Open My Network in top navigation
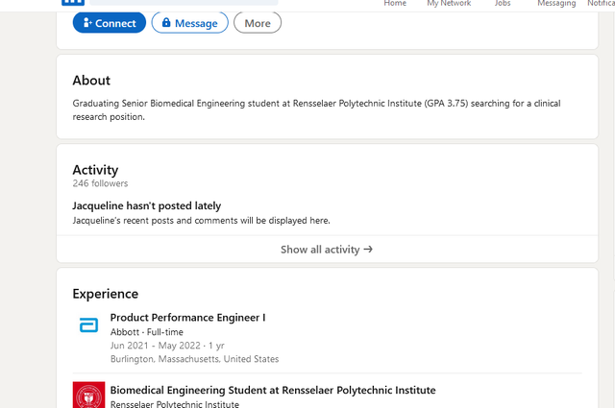The image size is (615, 408). (x=449, y=3)
